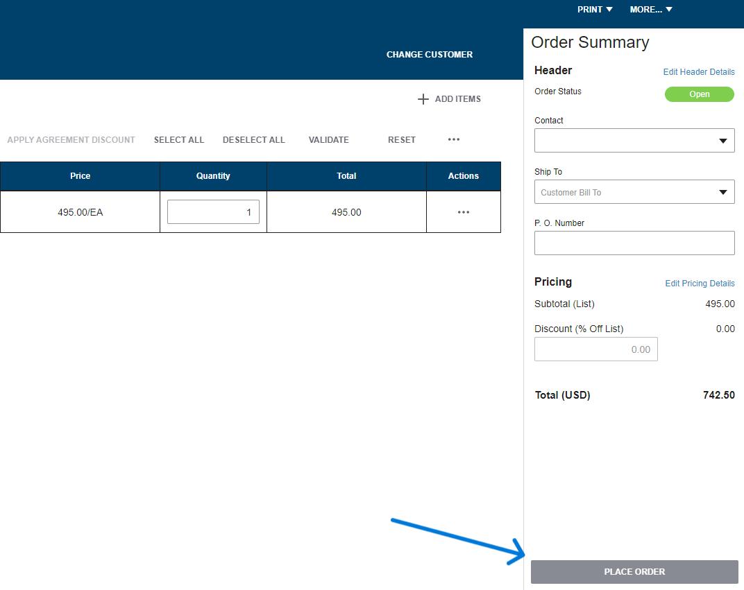Focus the P. O. Number field
This screenshot has height=590, width=744.
point(634,243)
